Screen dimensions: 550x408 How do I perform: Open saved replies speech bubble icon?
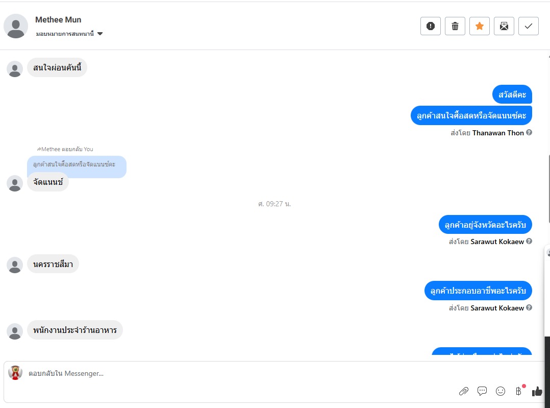click(x=482, y=391)
